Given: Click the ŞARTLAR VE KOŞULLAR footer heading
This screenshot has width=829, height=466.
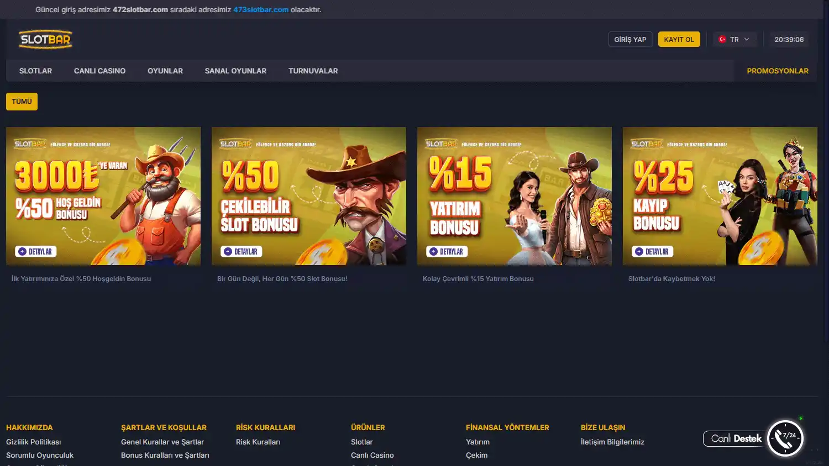Looking at the screenshot, I should [x=164, y=427].
